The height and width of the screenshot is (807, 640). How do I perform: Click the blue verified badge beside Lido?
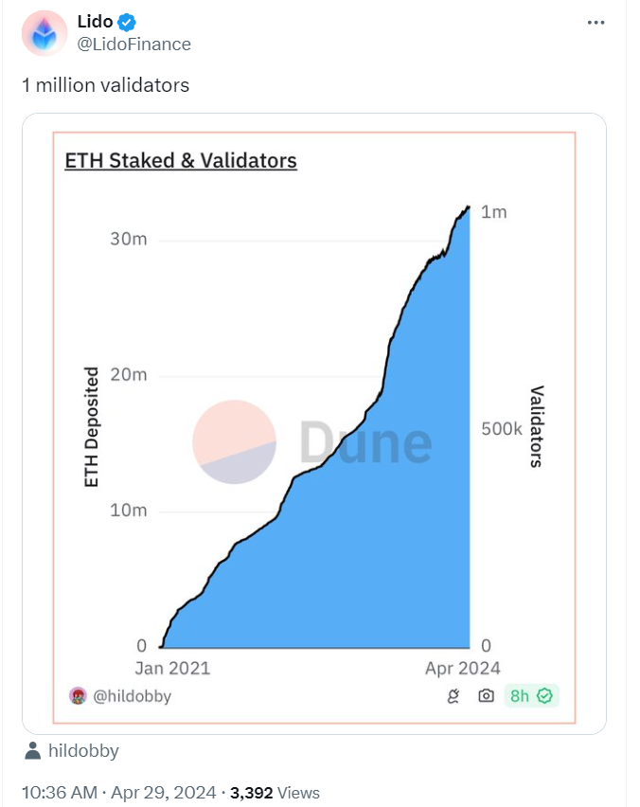point(126,22)
